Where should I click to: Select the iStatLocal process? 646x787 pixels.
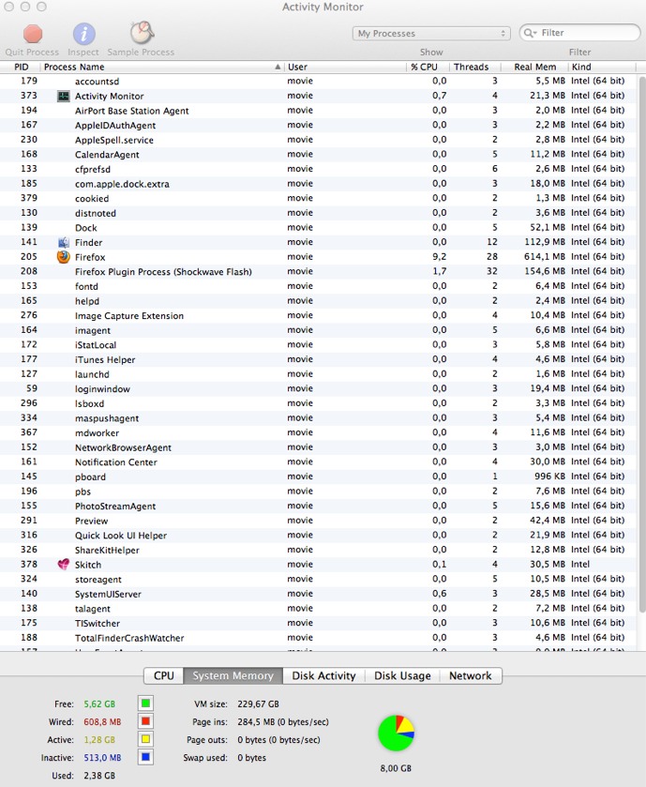(319, 345)
